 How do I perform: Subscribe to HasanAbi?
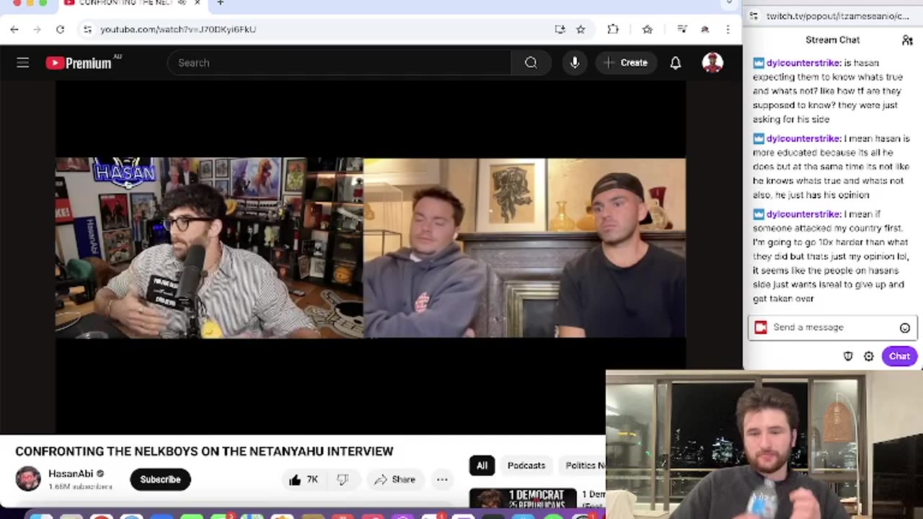point(160,479)
